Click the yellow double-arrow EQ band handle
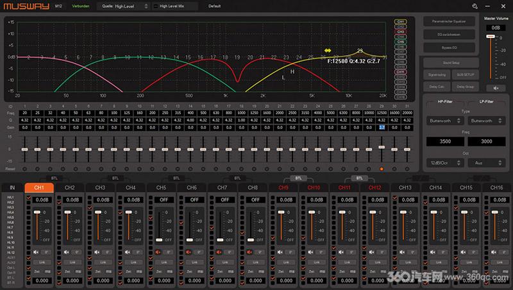Image resolution: width=513 pixels, height=290 pixels. 328,51
